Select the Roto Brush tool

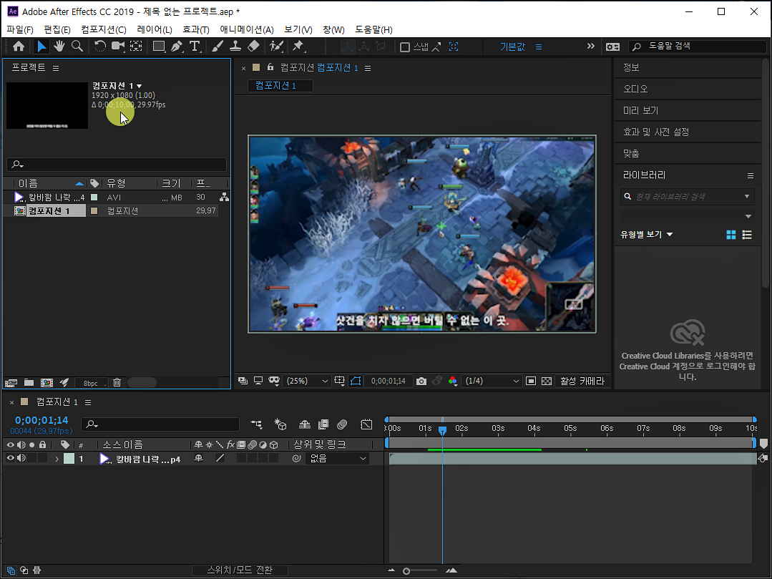276,47
